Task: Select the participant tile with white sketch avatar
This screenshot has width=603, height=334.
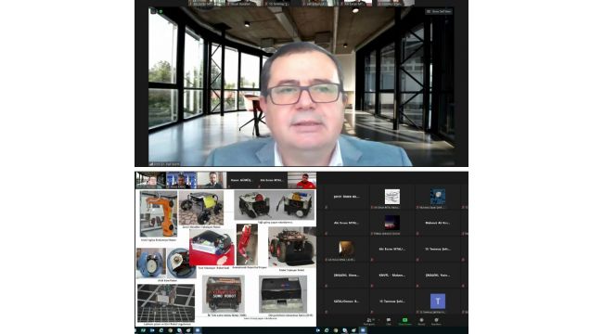Action: tap(392, 197)
